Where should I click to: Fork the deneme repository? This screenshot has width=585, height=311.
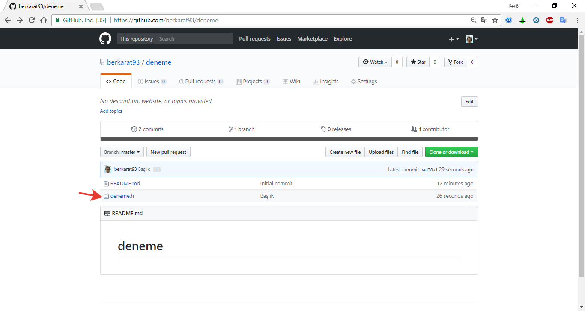455,62
